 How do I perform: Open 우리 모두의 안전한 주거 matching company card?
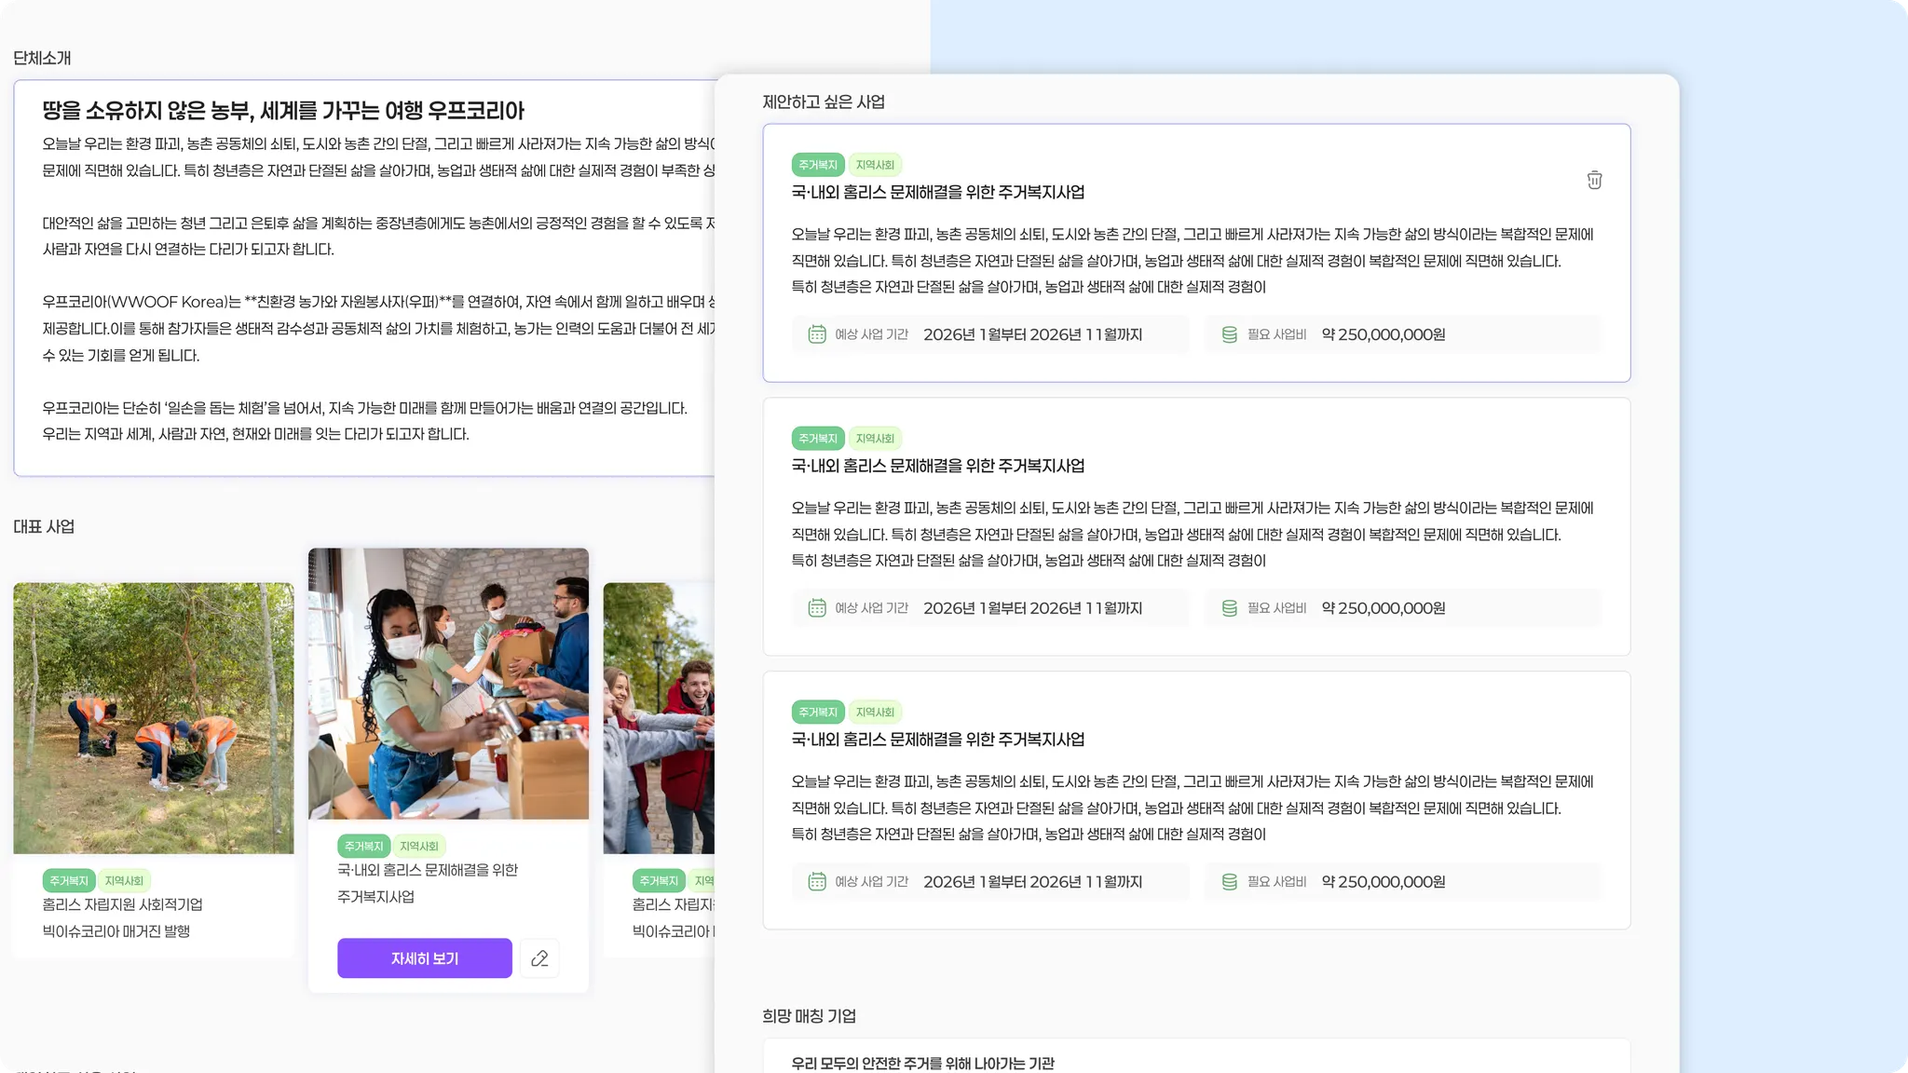pos(922,1063)
